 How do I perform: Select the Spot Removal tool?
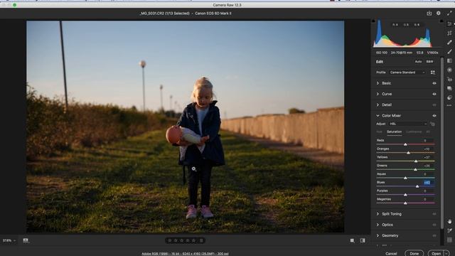[449, 43]
